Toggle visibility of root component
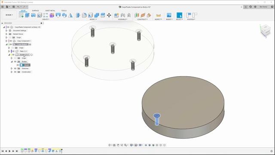This screenshot has width=275, height=155. pos(8,27)
